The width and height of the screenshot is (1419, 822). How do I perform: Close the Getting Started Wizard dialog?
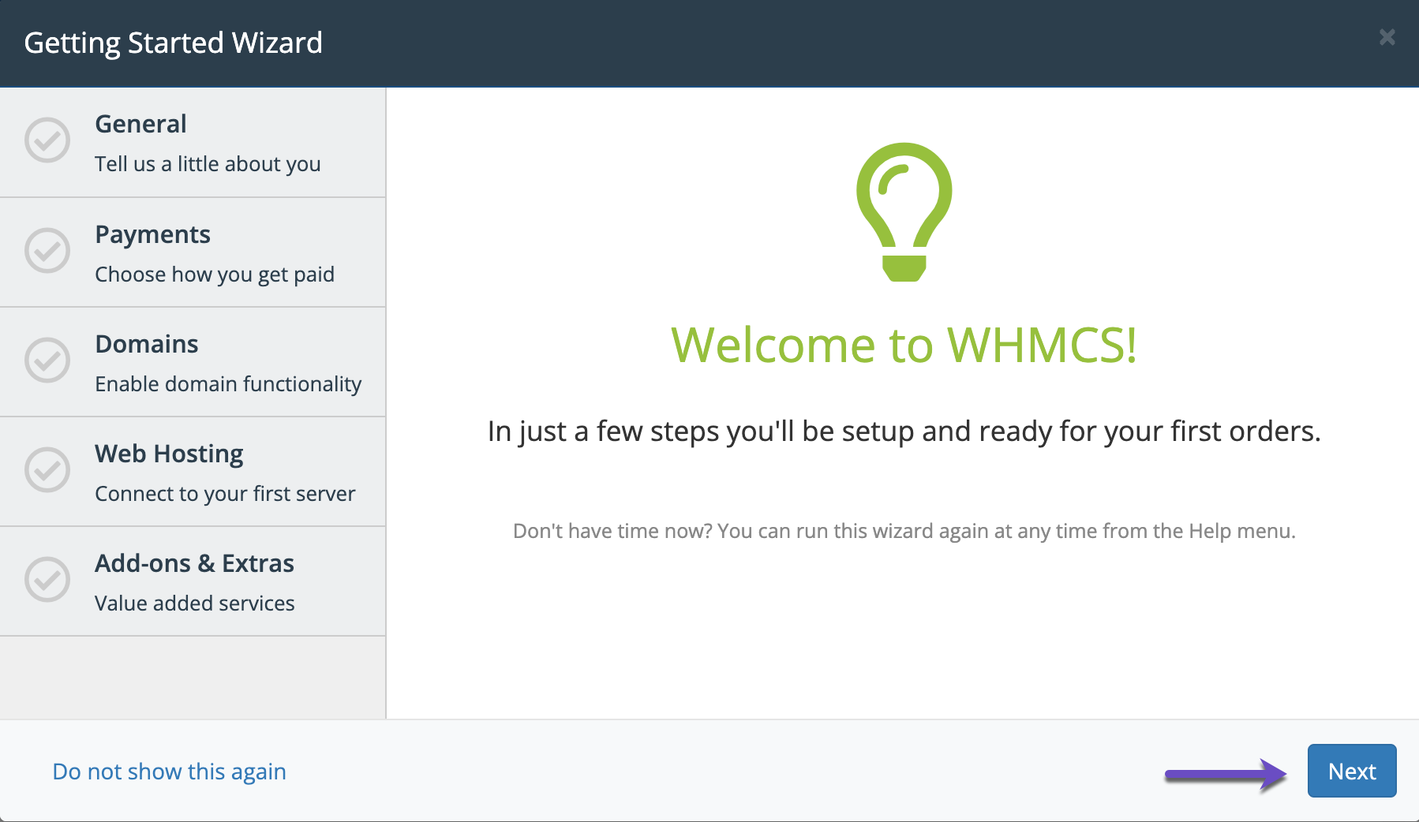click(1387, 37)
